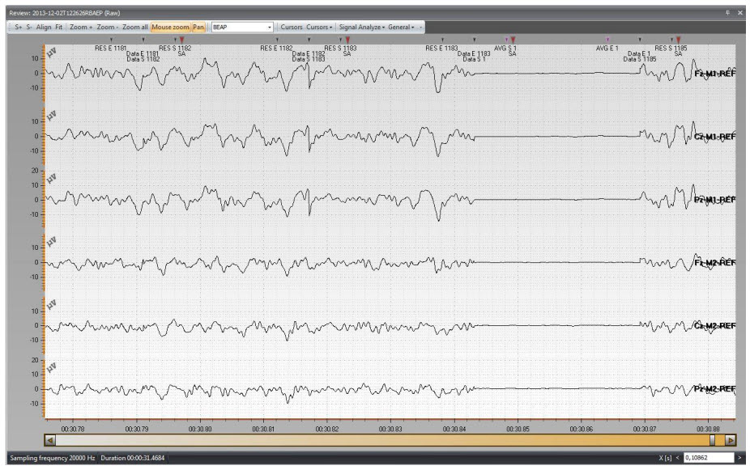Click the 00:30.88 time axis label
The height and width of the screenshot is (470, 750).
(x=708, y=429)
